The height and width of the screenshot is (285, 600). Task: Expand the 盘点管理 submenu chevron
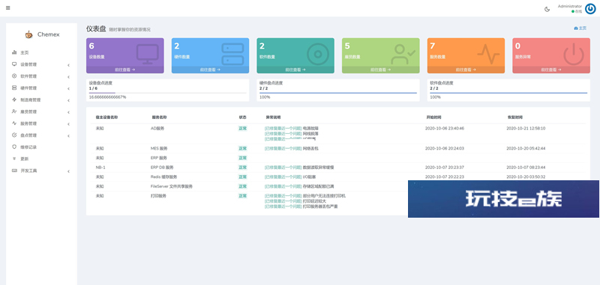pos(68,136)
